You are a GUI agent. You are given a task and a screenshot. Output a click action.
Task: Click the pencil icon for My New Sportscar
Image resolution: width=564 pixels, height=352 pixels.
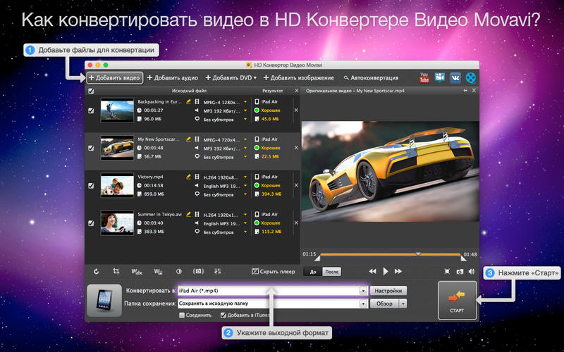188,139
